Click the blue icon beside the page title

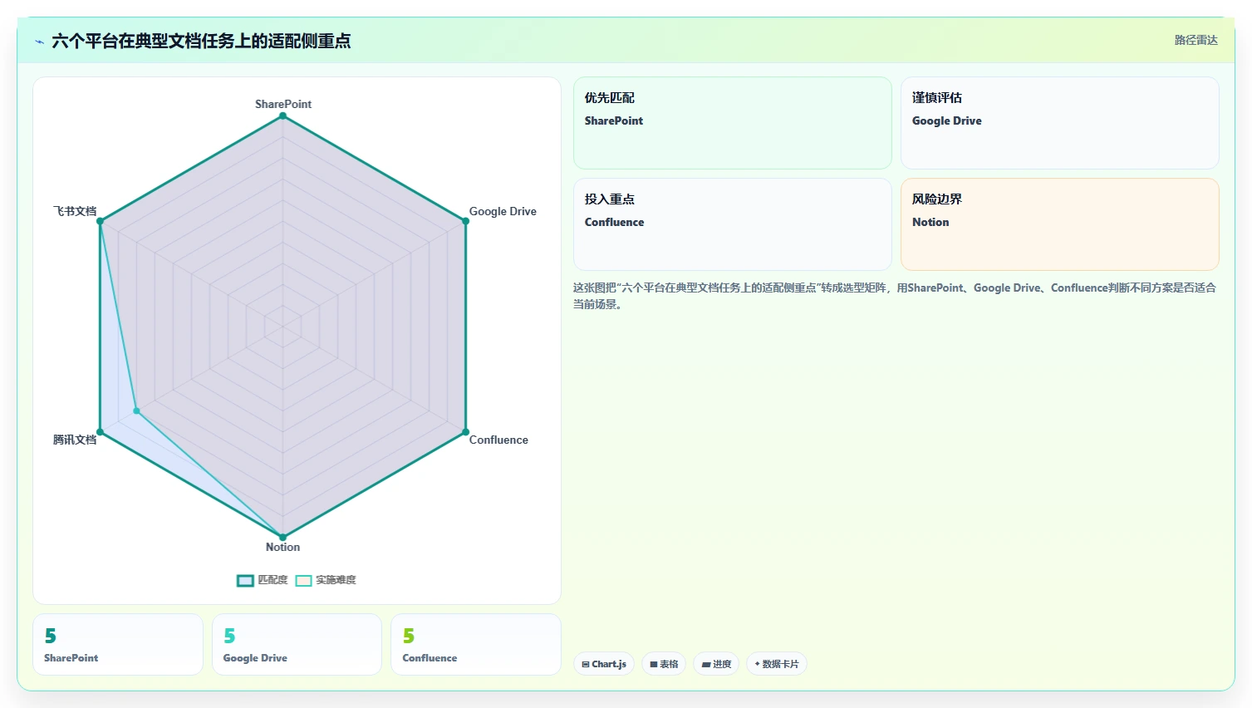tap(39, 42)
